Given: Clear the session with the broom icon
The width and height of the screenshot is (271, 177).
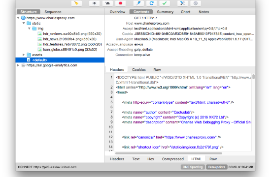Looking at the screenshot, I should pos(76,3).
